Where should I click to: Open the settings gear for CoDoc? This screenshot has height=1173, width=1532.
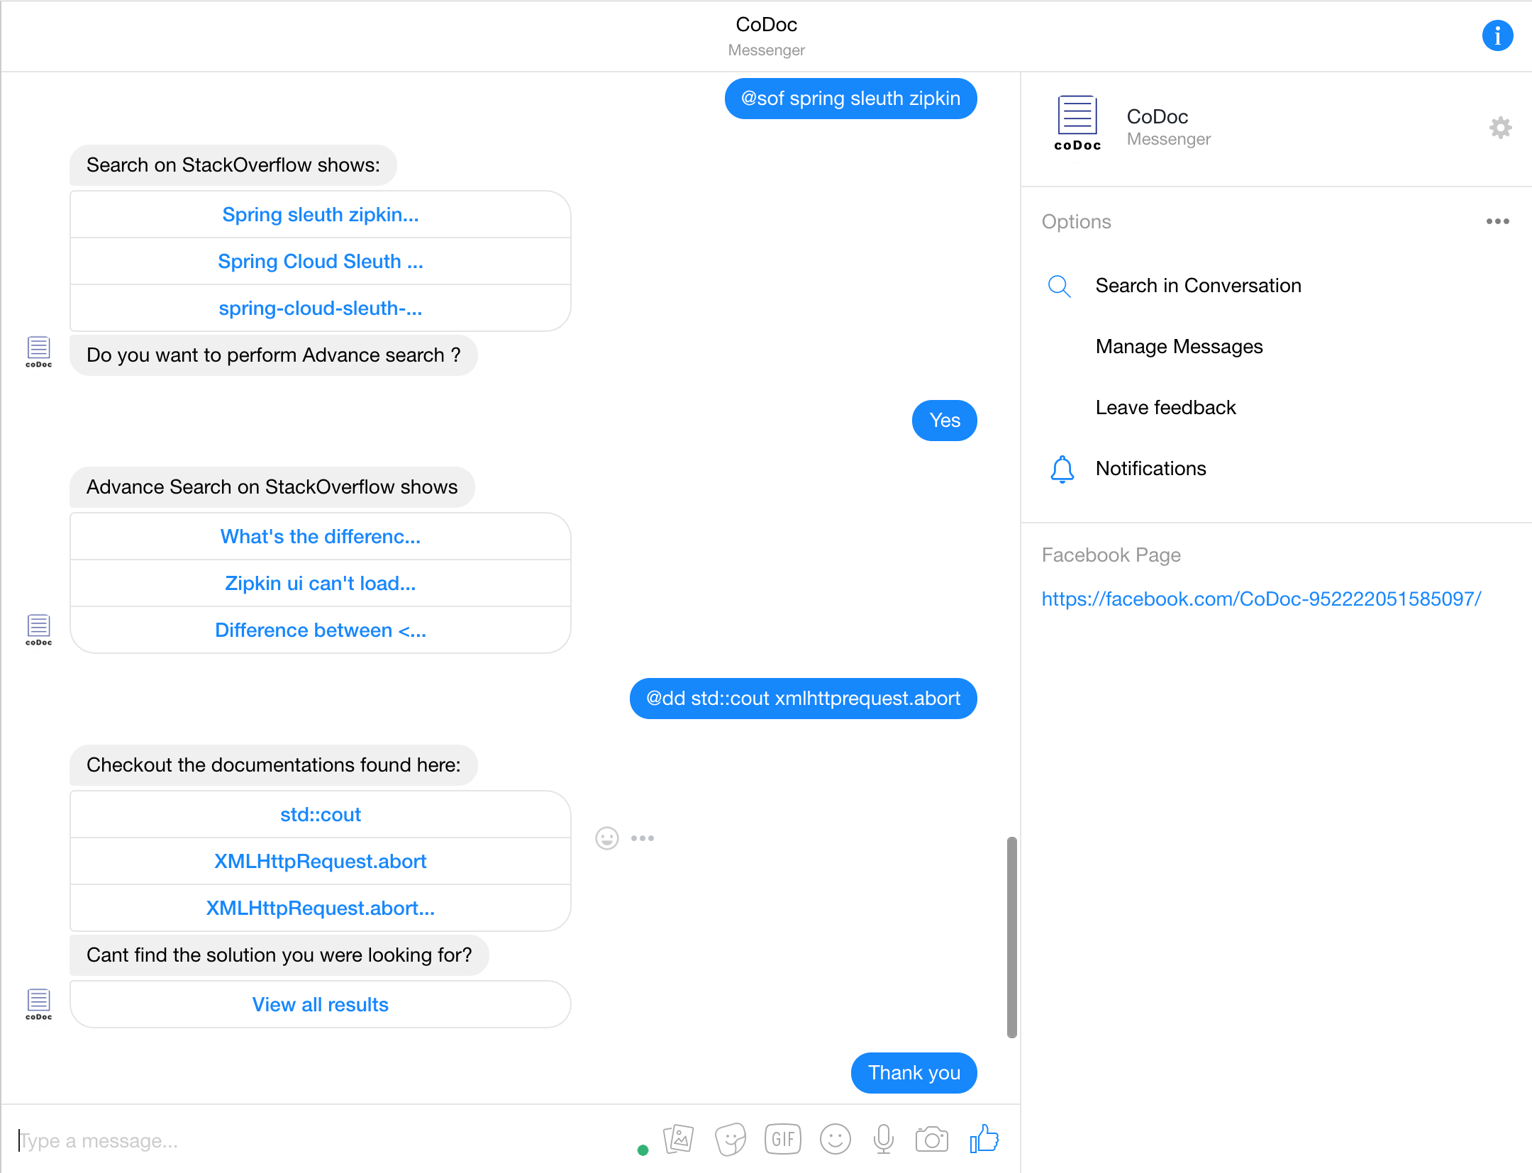click(x=1500, y=128)
